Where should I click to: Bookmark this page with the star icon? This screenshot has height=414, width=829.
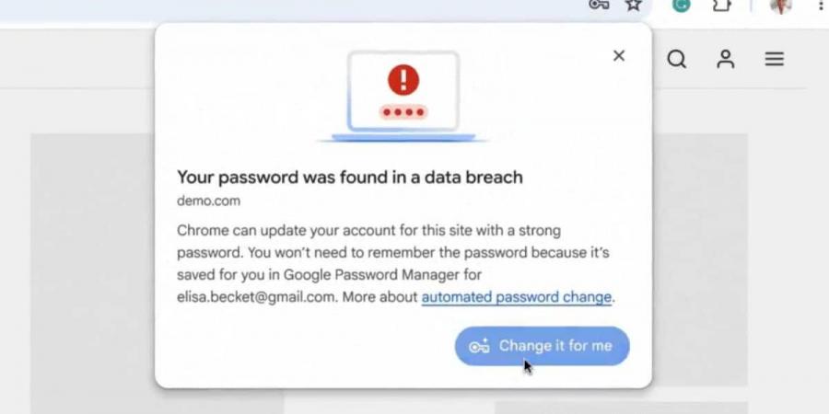pyautogui.click(x=634, y=5)
